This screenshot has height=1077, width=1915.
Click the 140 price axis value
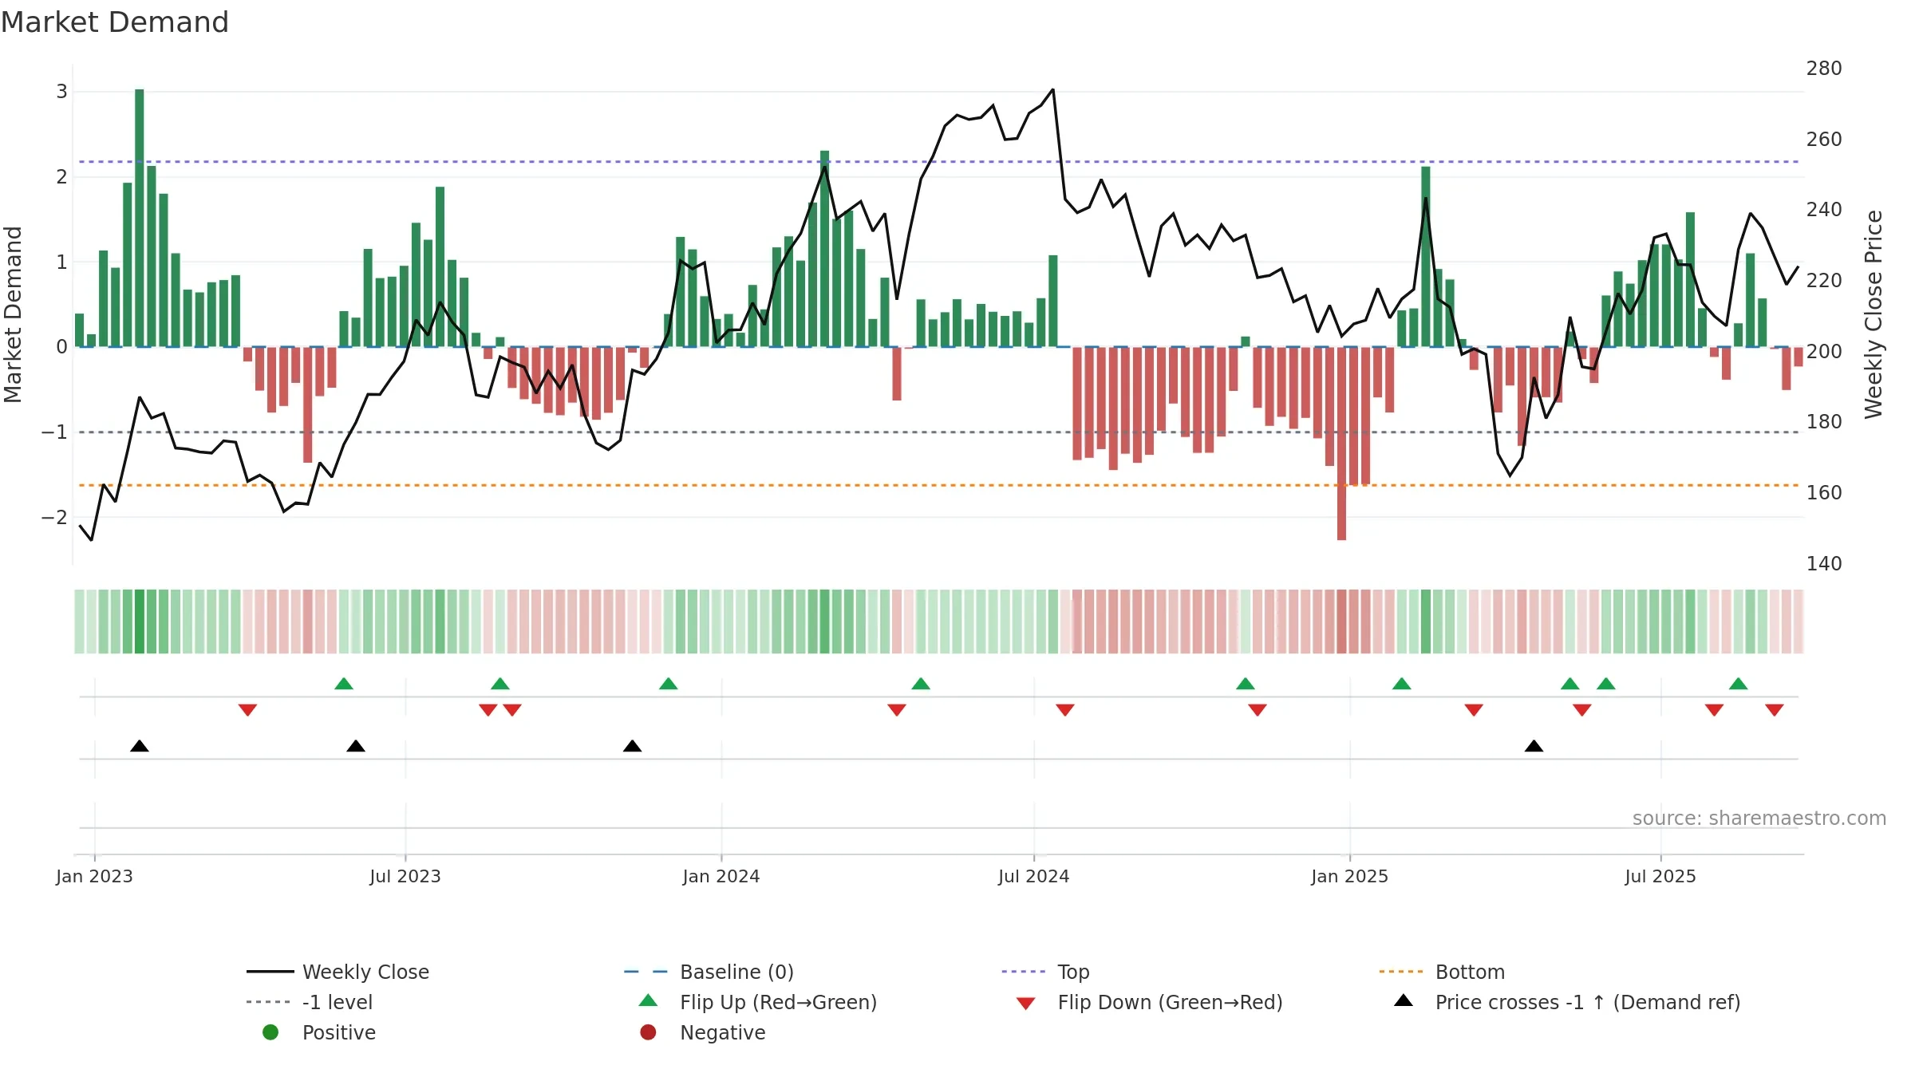(x=1824, y=564)
